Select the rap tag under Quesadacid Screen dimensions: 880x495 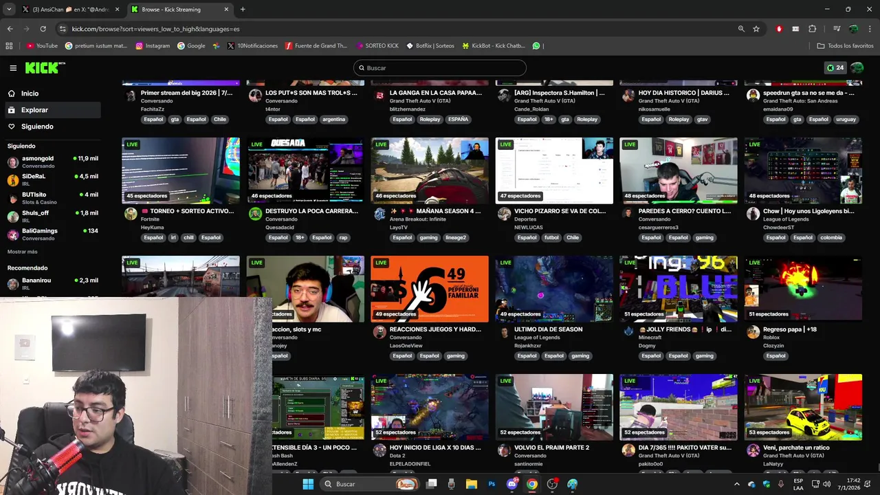click(x=343, y=238)
